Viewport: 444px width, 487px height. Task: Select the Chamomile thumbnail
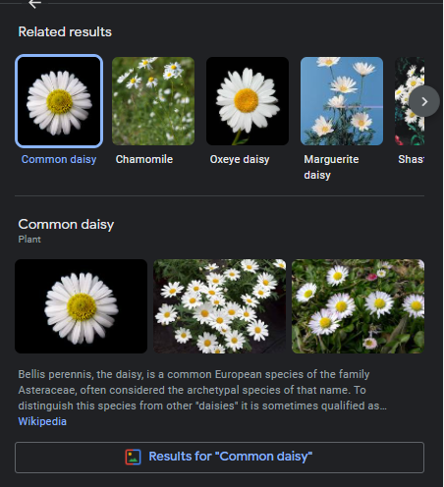coord(153,101)
